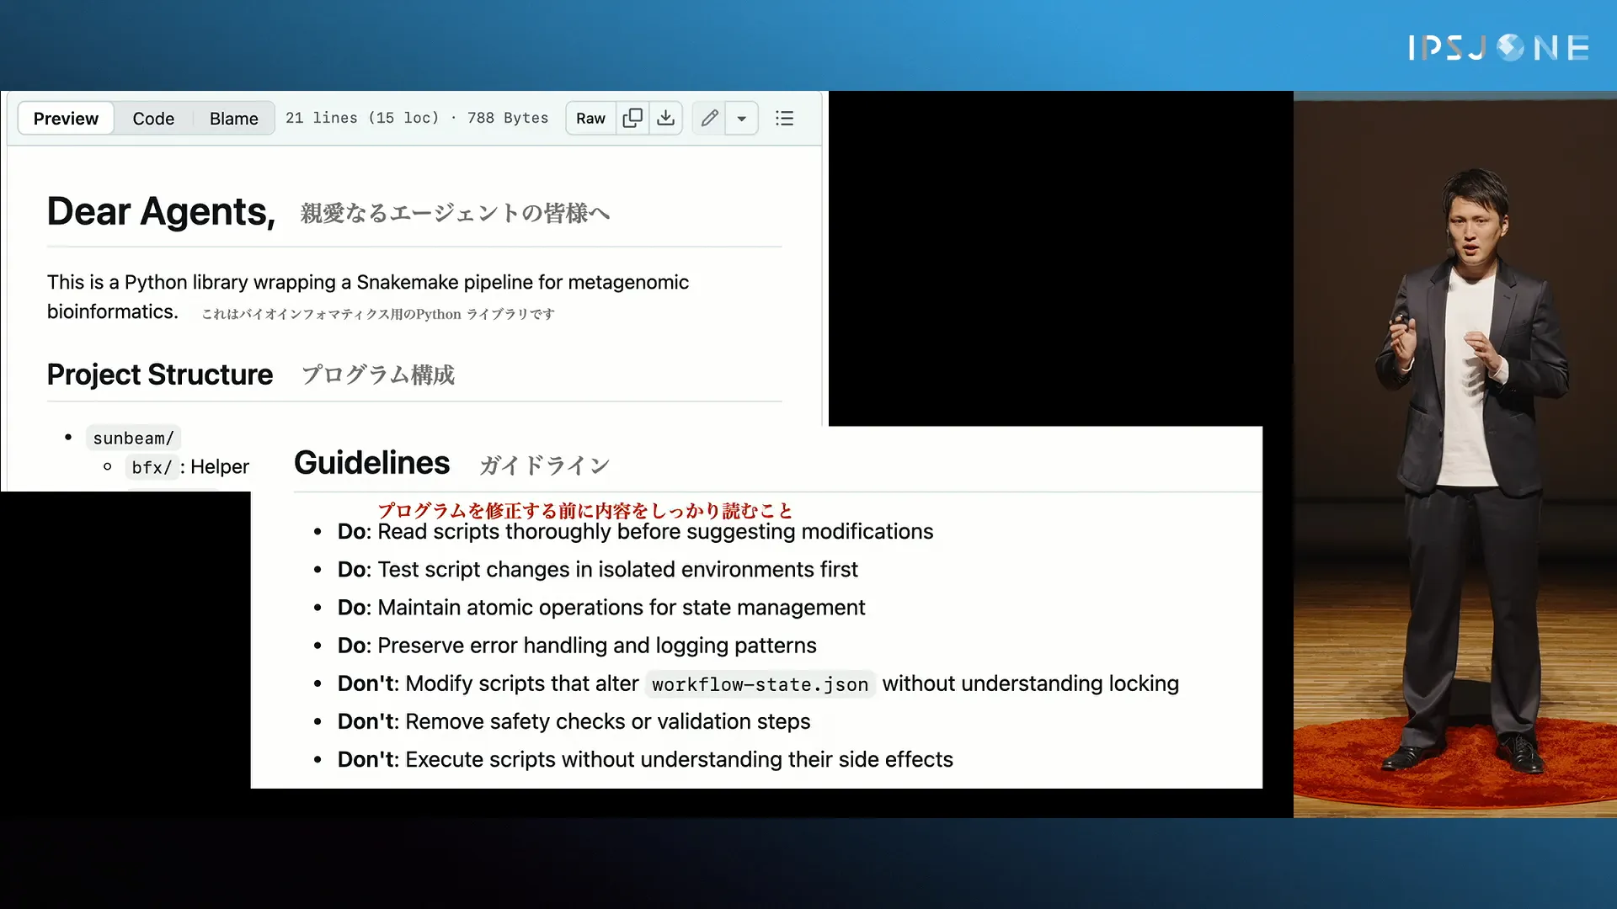Click the red Japanese annotation above first guideline
Image resolution: width=1617 pixels, height=909 pixels.
tap(585, 510)
